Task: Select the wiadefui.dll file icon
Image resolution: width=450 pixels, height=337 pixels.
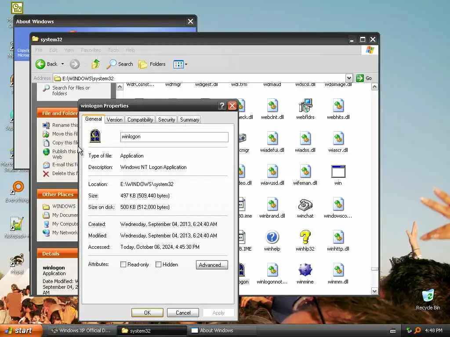Action: 272,138
